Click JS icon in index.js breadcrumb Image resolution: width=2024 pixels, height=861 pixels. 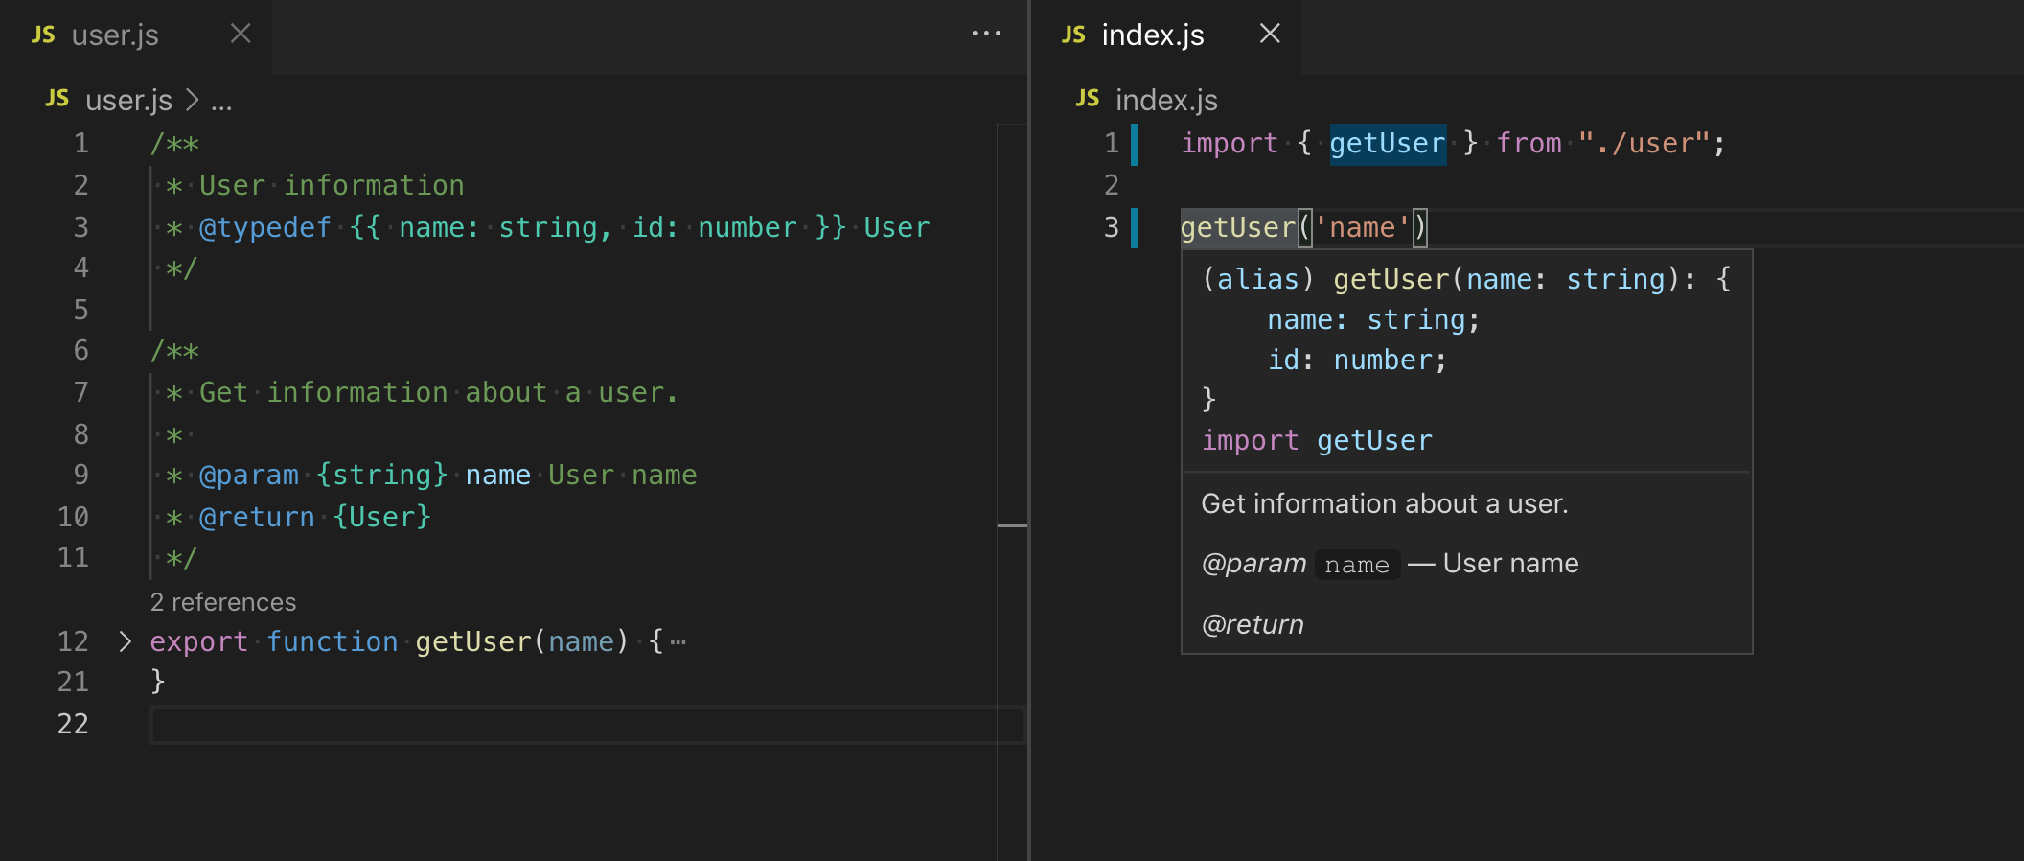coord(1088,99)
